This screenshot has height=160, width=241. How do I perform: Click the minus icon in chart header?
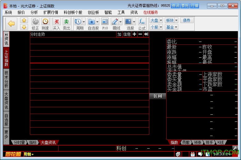coord(140,34)
